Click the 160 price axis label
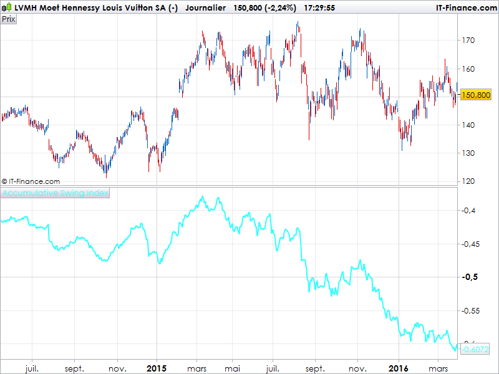This screenshot has width=499, height=374. (x=468, y=69)
